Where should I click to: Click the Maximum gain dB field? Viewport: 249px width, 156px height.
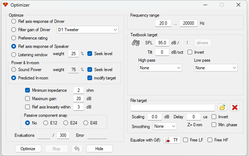79,99
